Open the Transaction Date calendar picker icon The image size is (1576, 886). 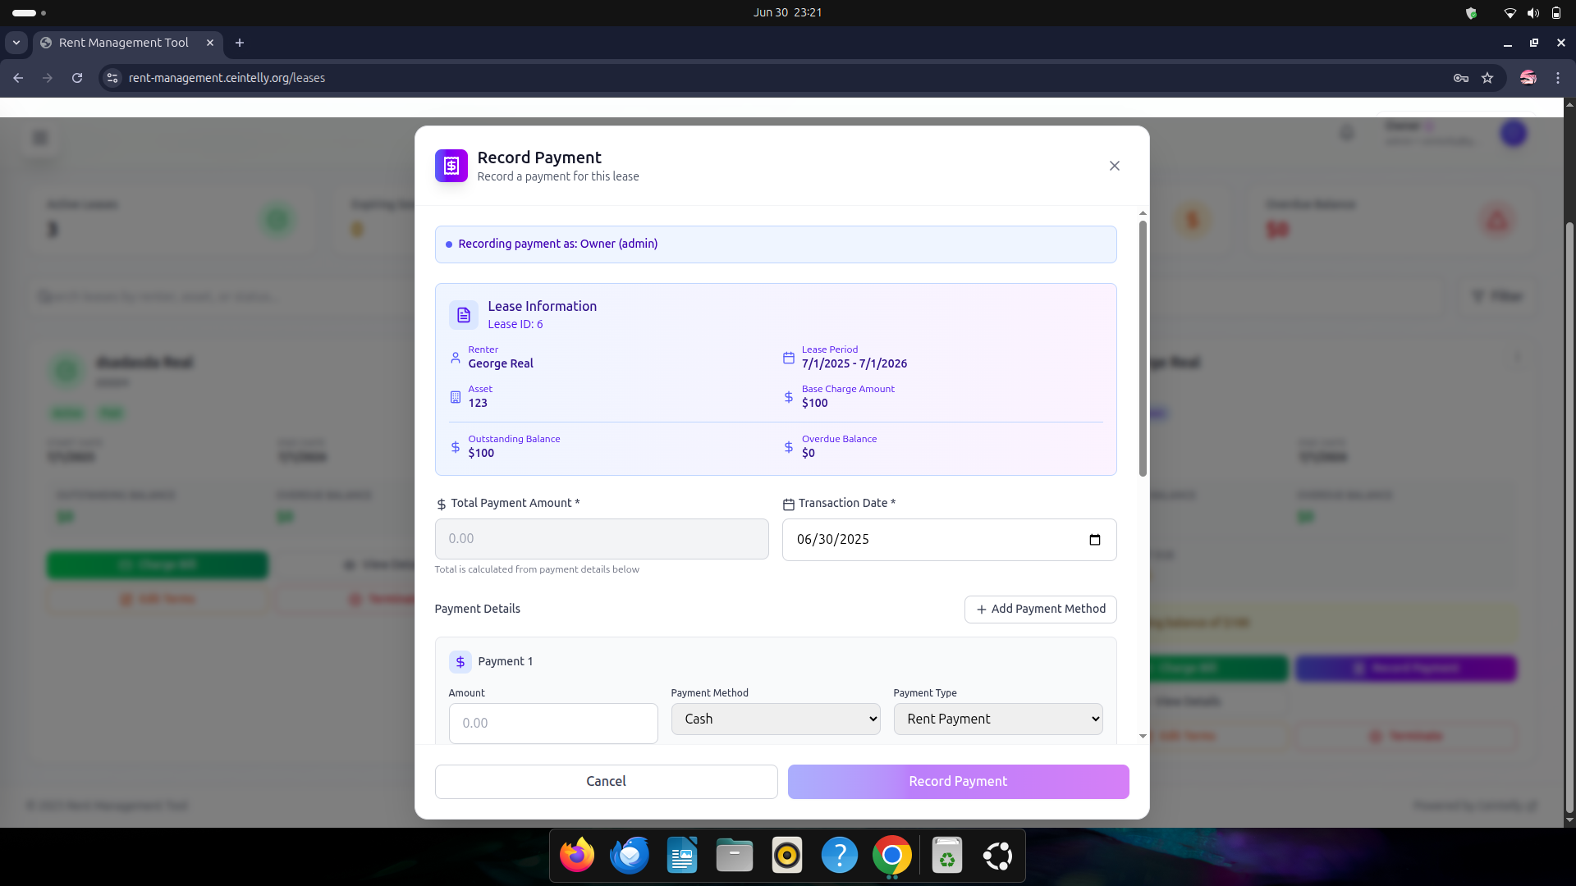pos(1094,540)
